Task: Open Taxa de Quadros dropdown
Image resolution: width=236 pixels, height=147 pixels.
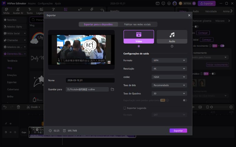Action: (169, 93)
